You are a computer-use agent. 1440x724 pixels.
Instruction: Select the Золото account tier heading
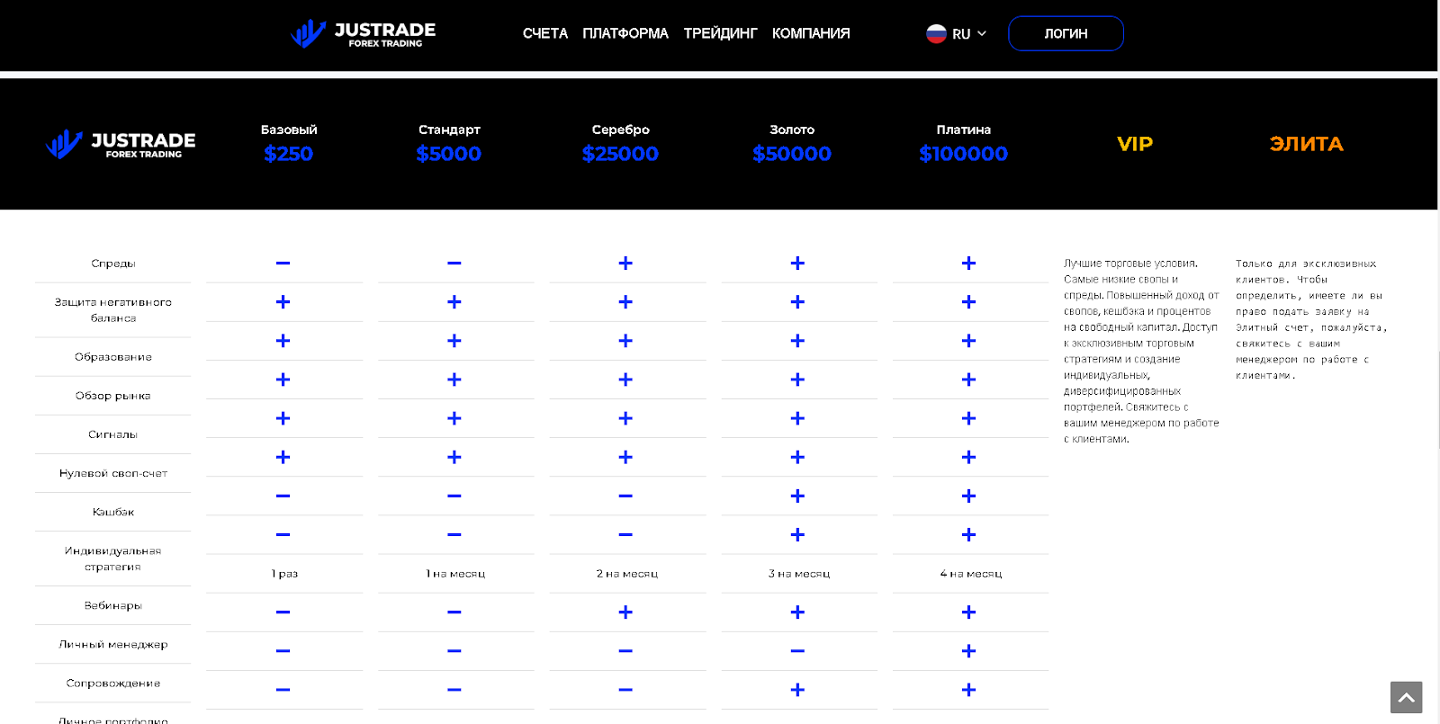click(792, 130)
